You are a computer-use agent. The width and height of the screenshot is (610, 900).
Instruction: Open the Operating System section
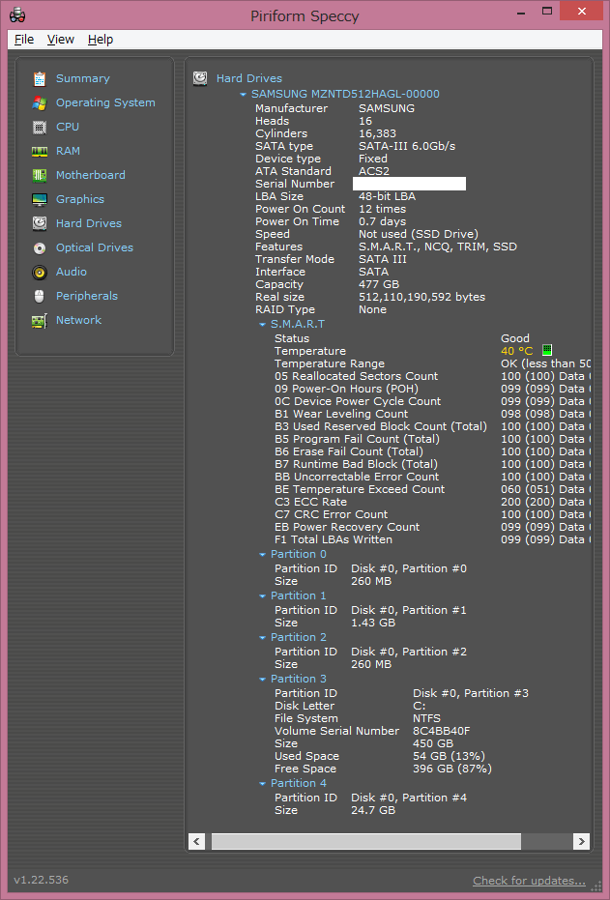pos(105,102)
